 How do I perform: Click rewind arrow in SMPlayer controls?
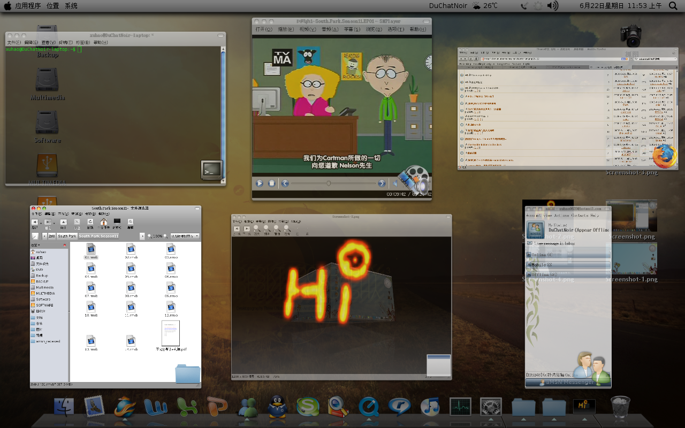(285, 183)
